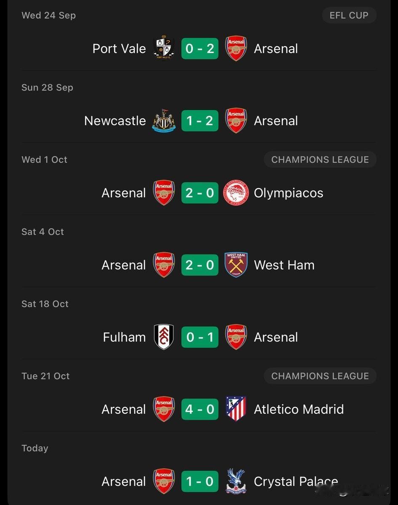Select the Olympiacos team name
Viewport: 398px width, 505px height.
click(x=288, y=193)
